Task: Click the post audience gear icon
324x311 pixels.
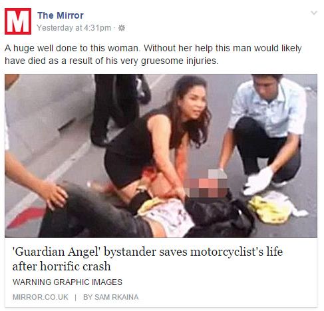Action: (122, 28)
